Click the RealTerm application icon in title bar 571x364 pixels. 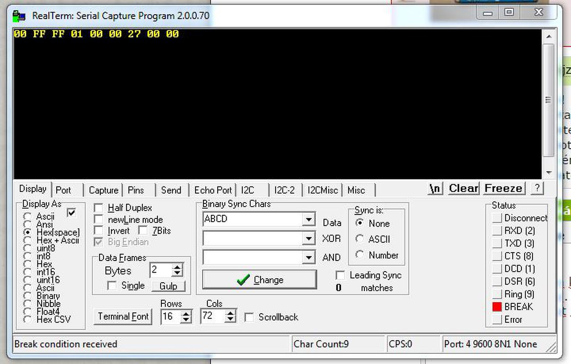(19, 16)
